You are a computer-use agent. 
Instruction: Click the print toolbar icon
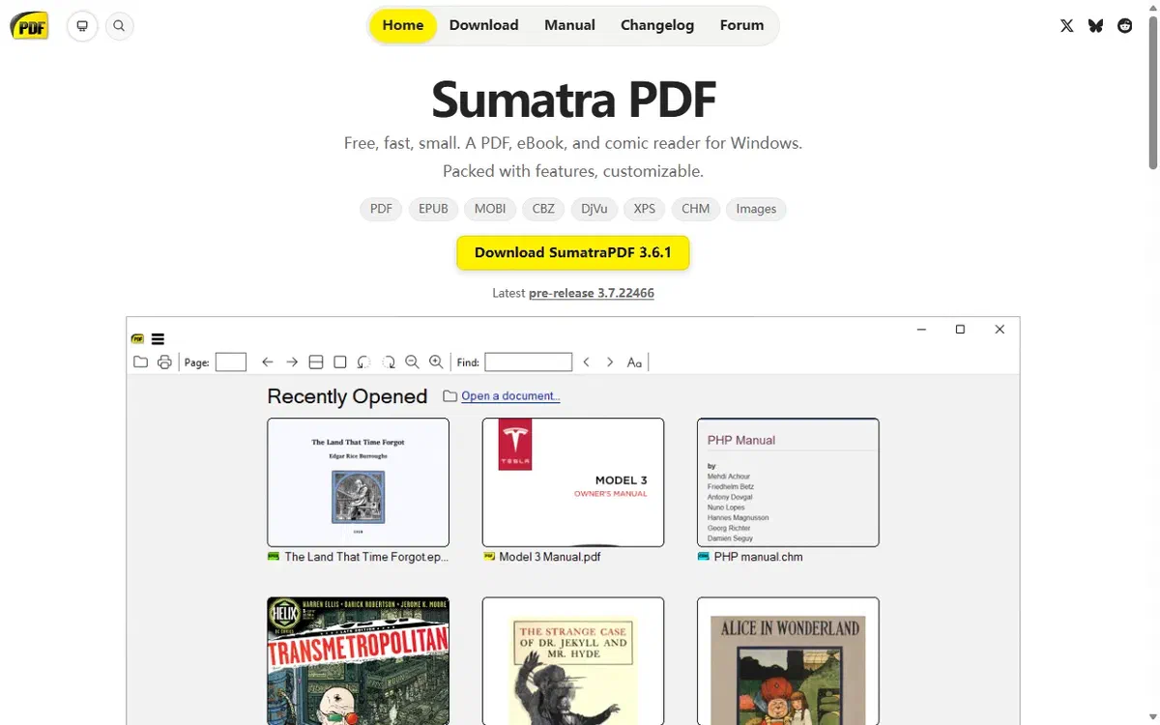pyautogui.click(x=164, y=362)
